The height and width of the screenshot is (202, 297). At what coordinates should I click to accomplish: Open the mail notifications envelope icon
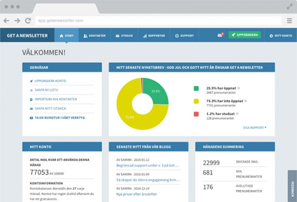220,35
